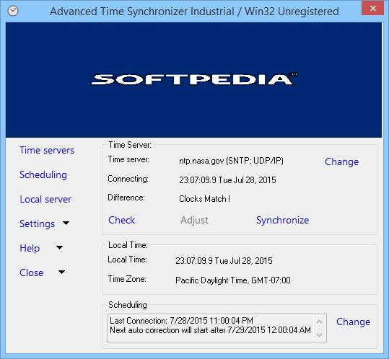Click the 'Clocks Match !' difference value
Image resolution: width=389 pixels, height=359 pixels.
204,199
